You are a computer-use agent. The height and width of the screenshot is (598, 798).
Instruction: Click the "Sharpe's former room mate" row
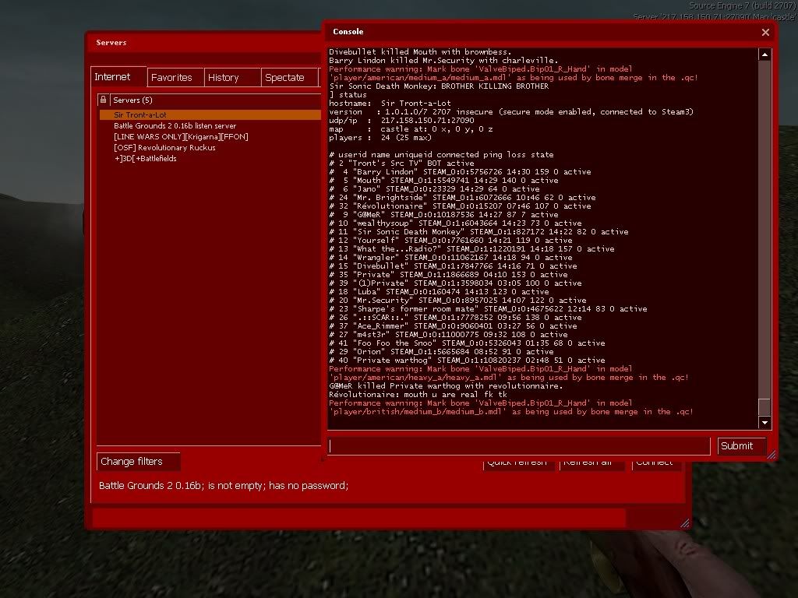coord(488,308)
